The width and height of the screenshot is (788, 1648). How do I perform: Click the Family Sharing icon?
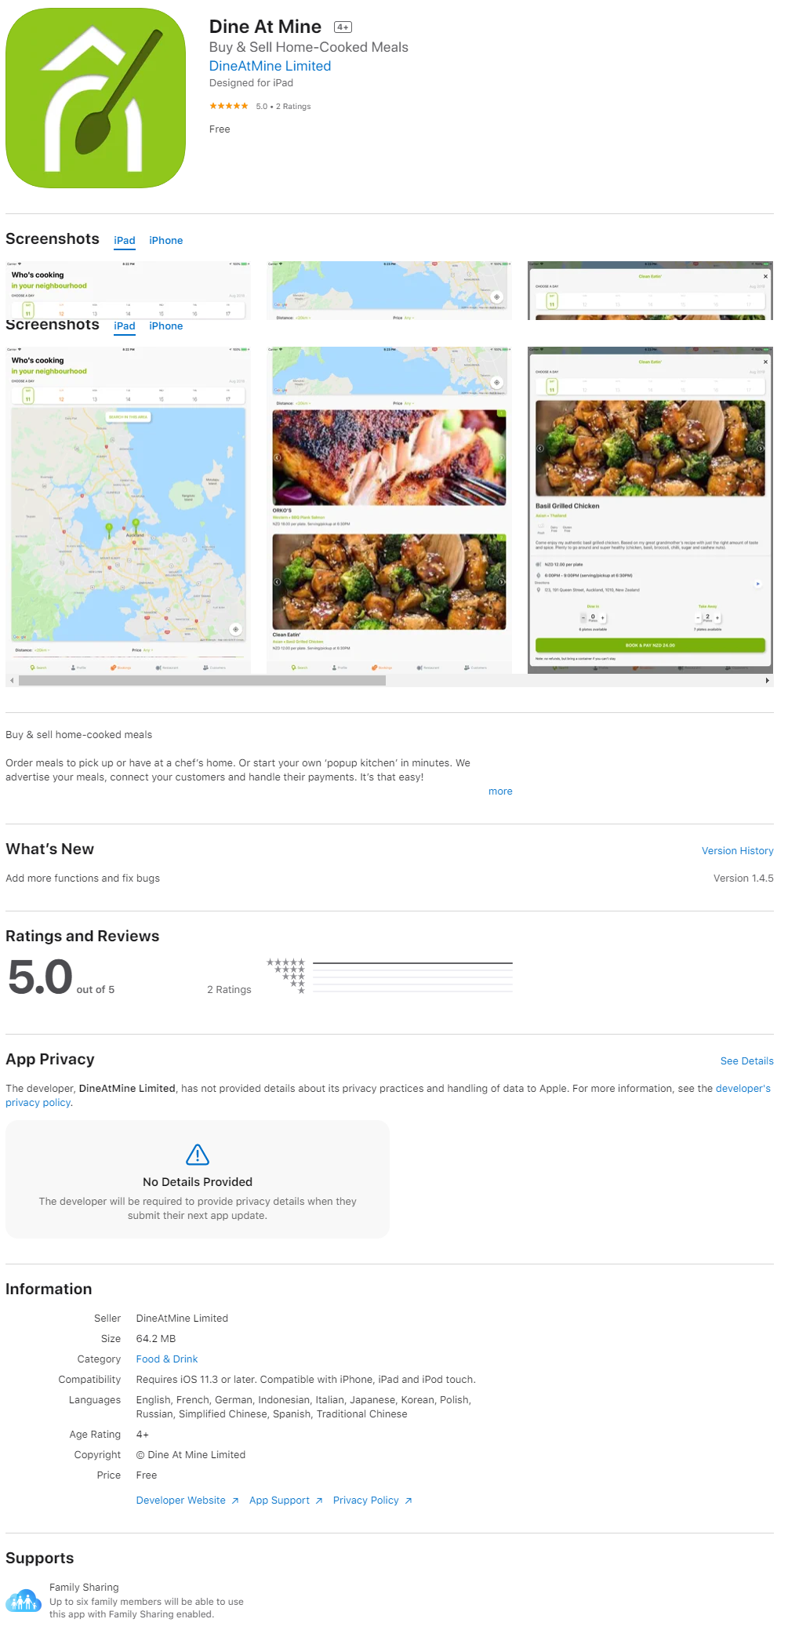coord(24,1600)
